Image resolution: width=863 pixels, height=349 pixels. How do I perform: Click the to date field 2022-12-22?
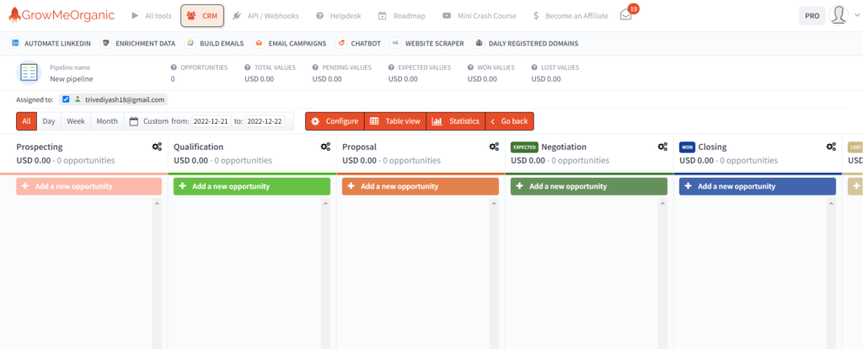point(265,121)
